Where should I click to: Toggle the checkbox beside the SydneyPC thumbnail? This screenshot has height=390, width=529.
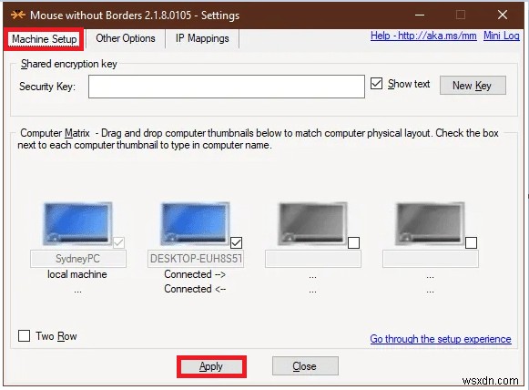coord(118,242)
